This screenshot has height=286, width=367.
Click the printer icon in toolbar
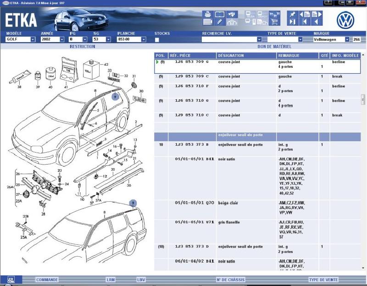click(208, 15)
